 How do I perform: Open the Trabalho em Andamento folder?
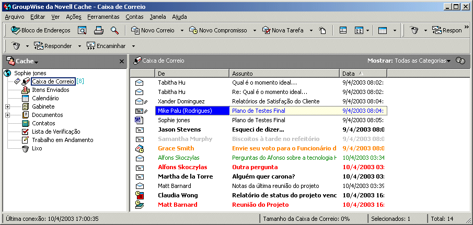point(62,140)
